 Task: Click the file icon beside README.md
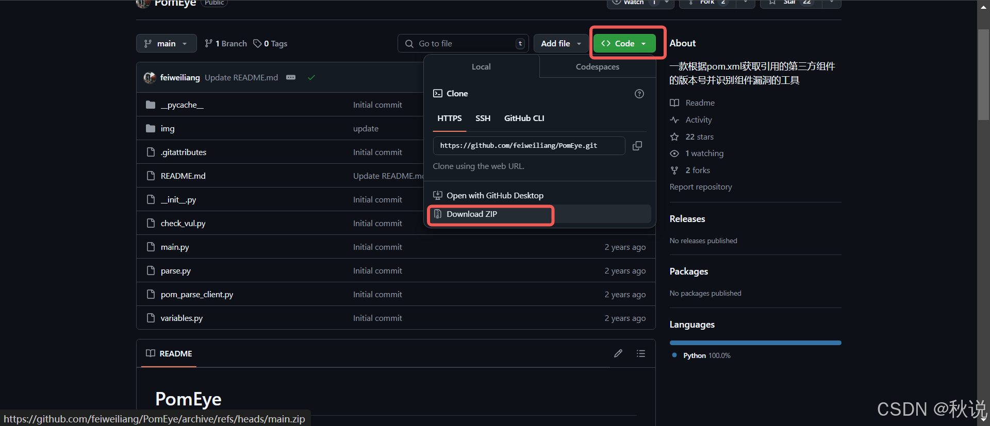click(151, 176)
